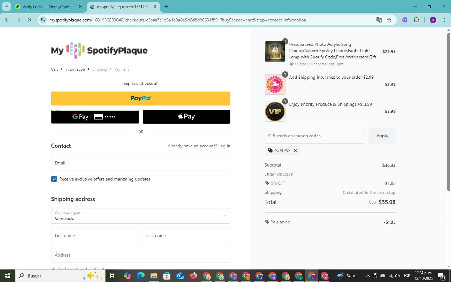Open Outlook from taskbar
The width and height of the screenshot is (451, 282).
180,276
